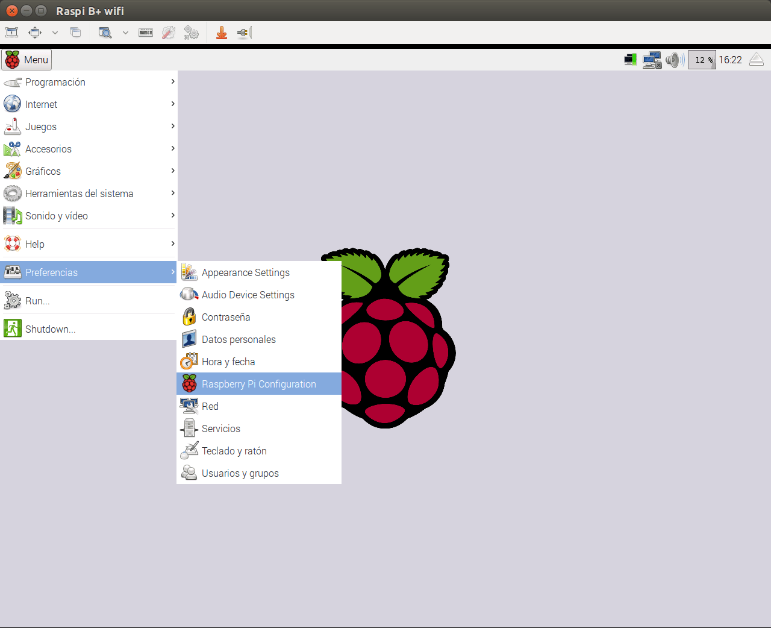Open Contraseña preferences
Viewport: 771px width, 628px height.
pyautogui.click(x=226, y=317)
